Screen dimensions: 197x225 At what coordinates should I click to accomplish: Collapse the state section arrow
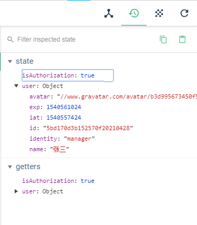(x=10, y=62)
